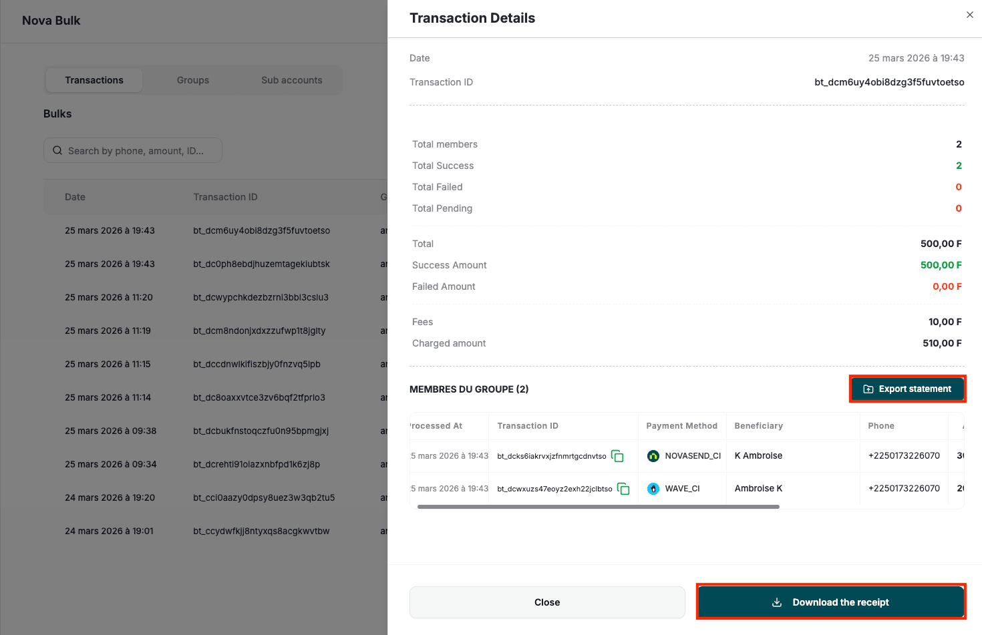
Task: Close Transaction Details with the X icon
Action: click(x=969, y=15)
